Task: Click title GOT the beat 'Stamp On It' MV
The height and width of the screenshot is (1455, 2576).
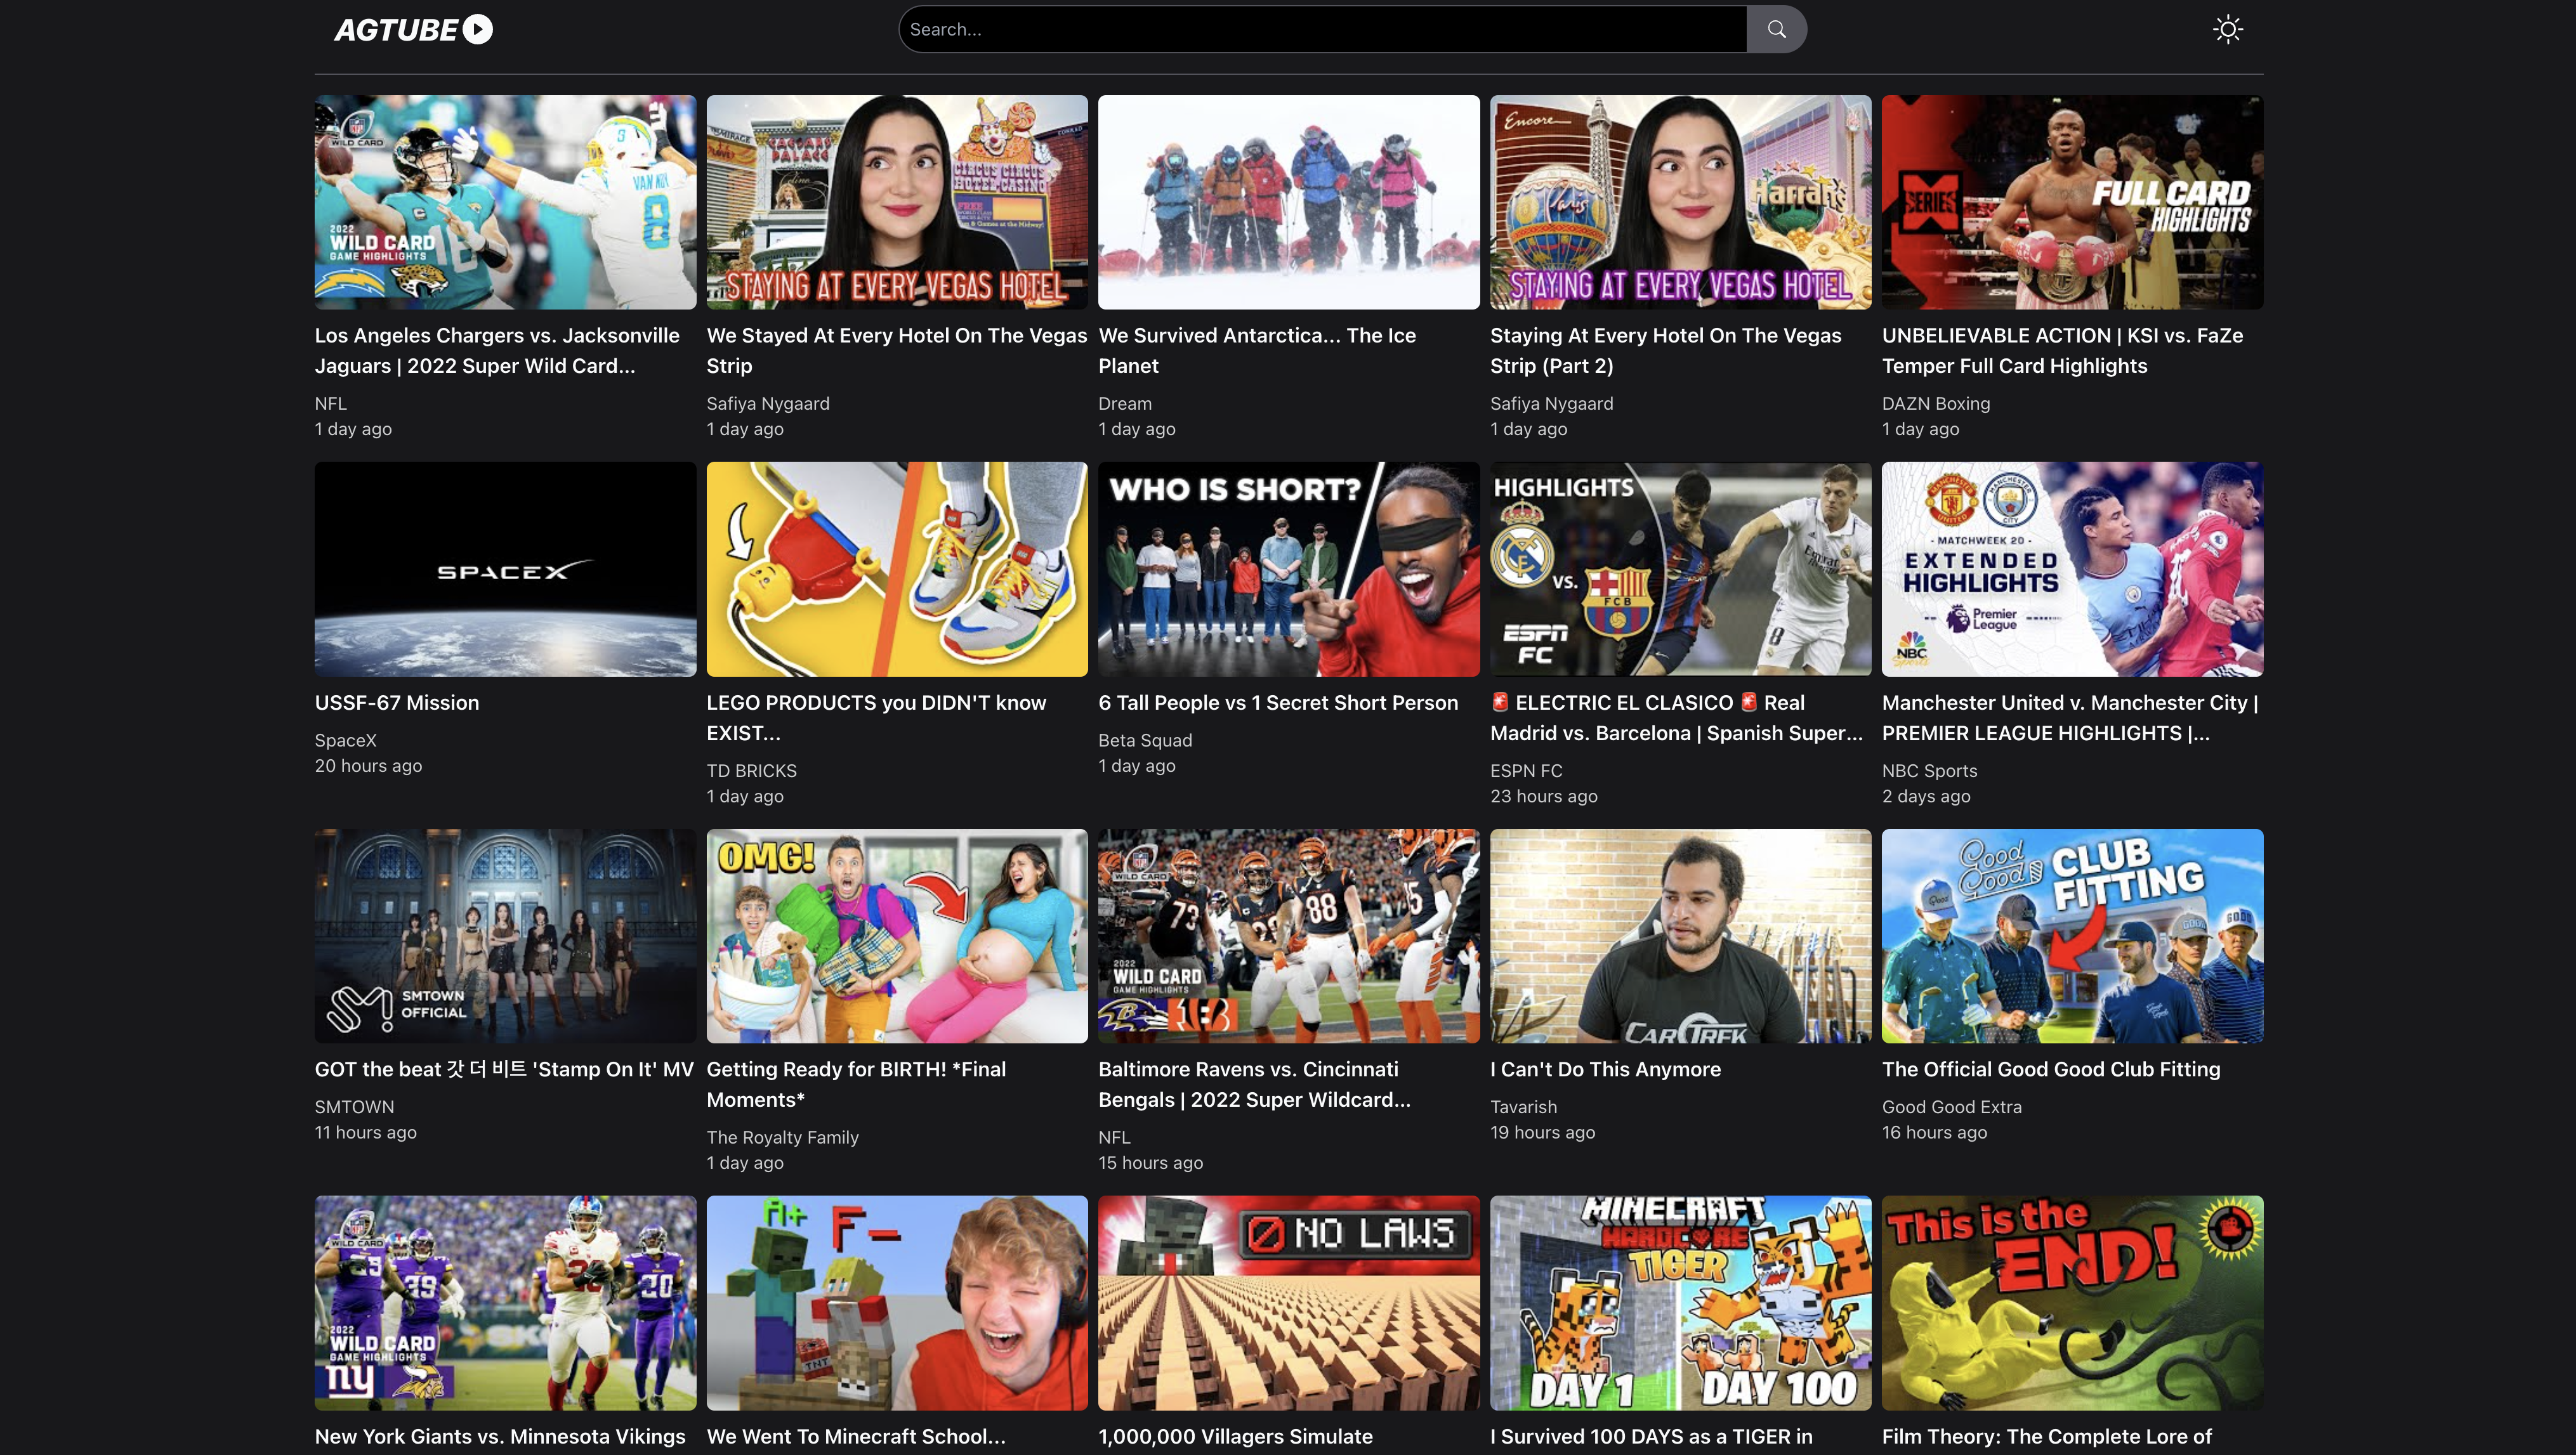Action: [x=504, y=1069]
